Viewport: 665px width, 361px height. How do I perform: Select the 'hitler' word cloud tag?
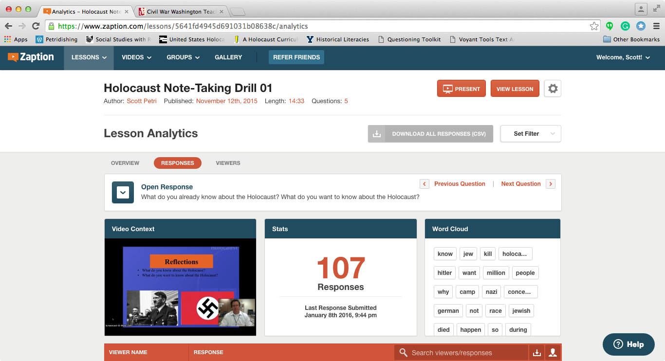point(444,273)
